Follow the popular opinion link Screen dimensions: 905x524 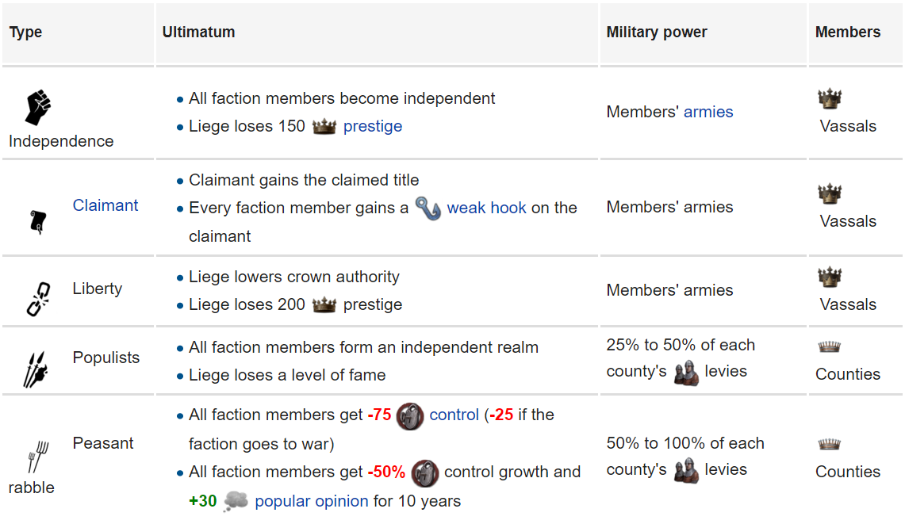tap(311, 501)
